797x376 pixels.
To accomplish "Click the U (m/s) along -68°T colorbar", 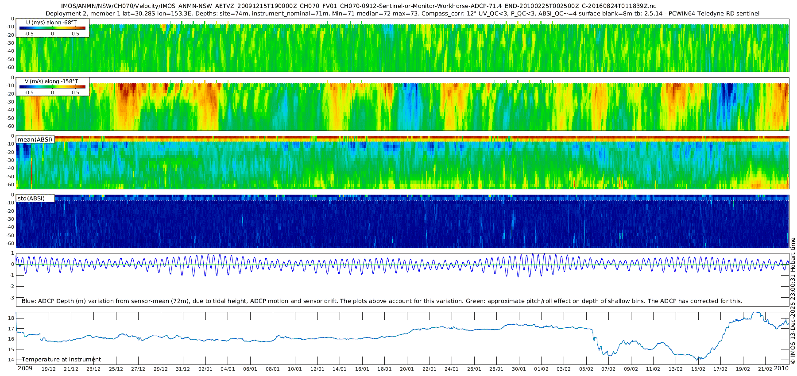I will [52, 28].
